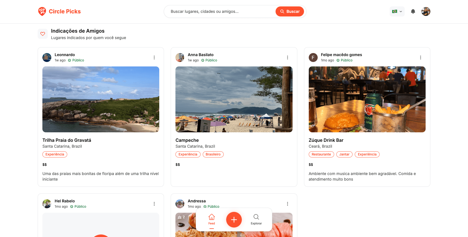Image resolution: width=468 pixels, height=237 pixels.
Task: Open Hel Rabelo's profile avatar
Action: (x=47, y=204)
